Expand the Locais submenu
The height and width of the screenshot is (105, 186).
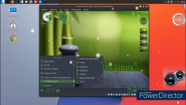(58, 65)
